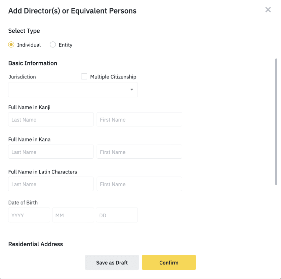The width and height of the screenshot is (281, 279).
Task: Click the Kana Last Name field
Action: pos(51,152)
